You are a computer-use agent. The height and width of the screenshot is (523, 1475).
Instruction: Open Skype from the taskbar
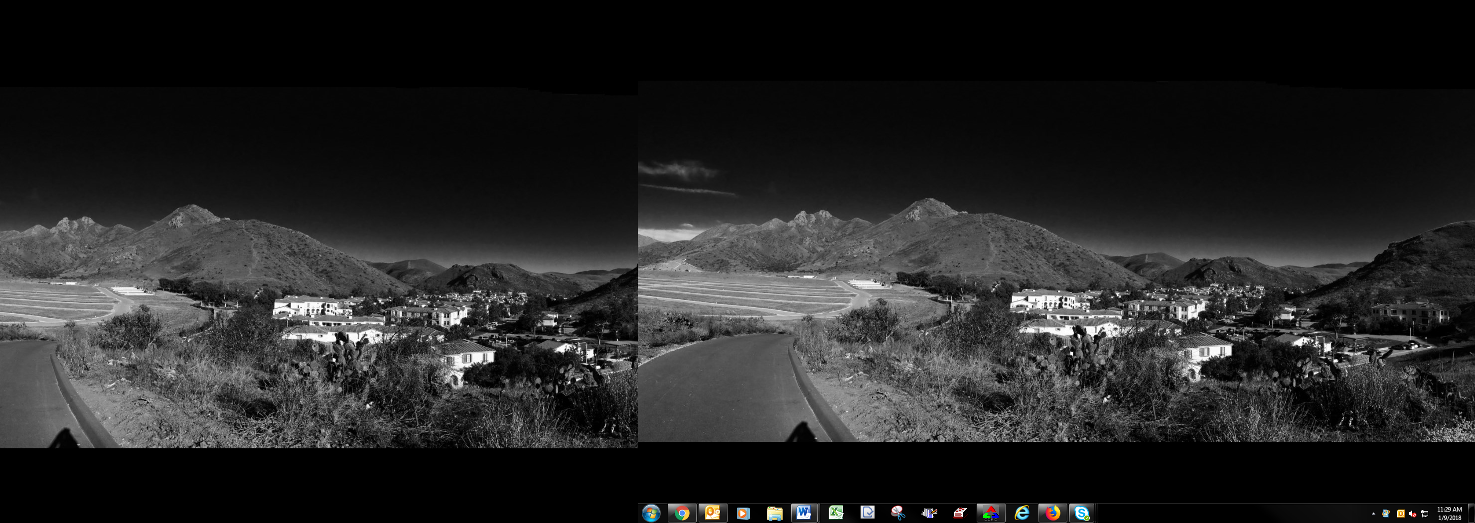click(1082, 513)
